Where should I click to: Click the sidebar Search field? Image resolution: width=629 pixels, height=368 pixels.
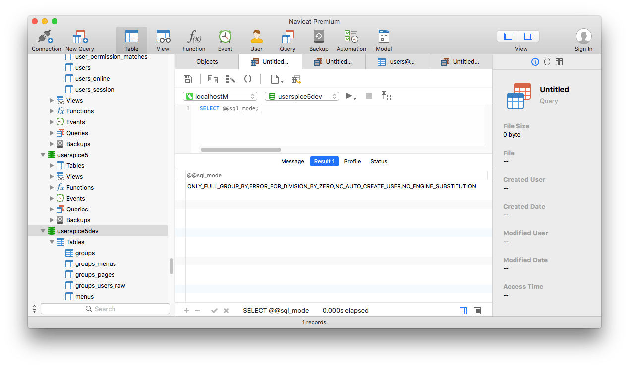(x=105, y=309)
